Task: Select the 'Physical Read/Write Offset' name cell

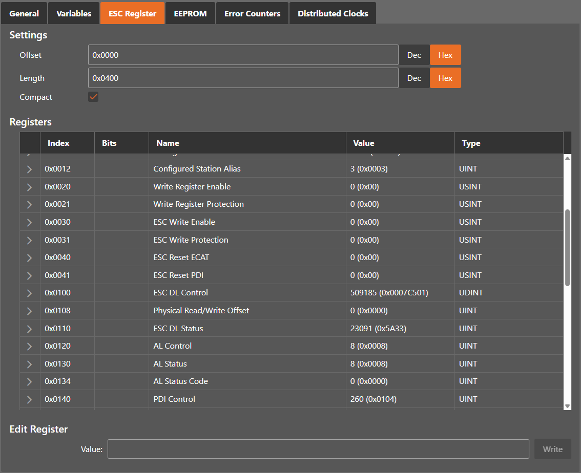Action: coord(247,311)
